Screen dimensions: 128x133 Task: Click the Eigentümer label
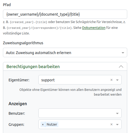click(19, 80)
